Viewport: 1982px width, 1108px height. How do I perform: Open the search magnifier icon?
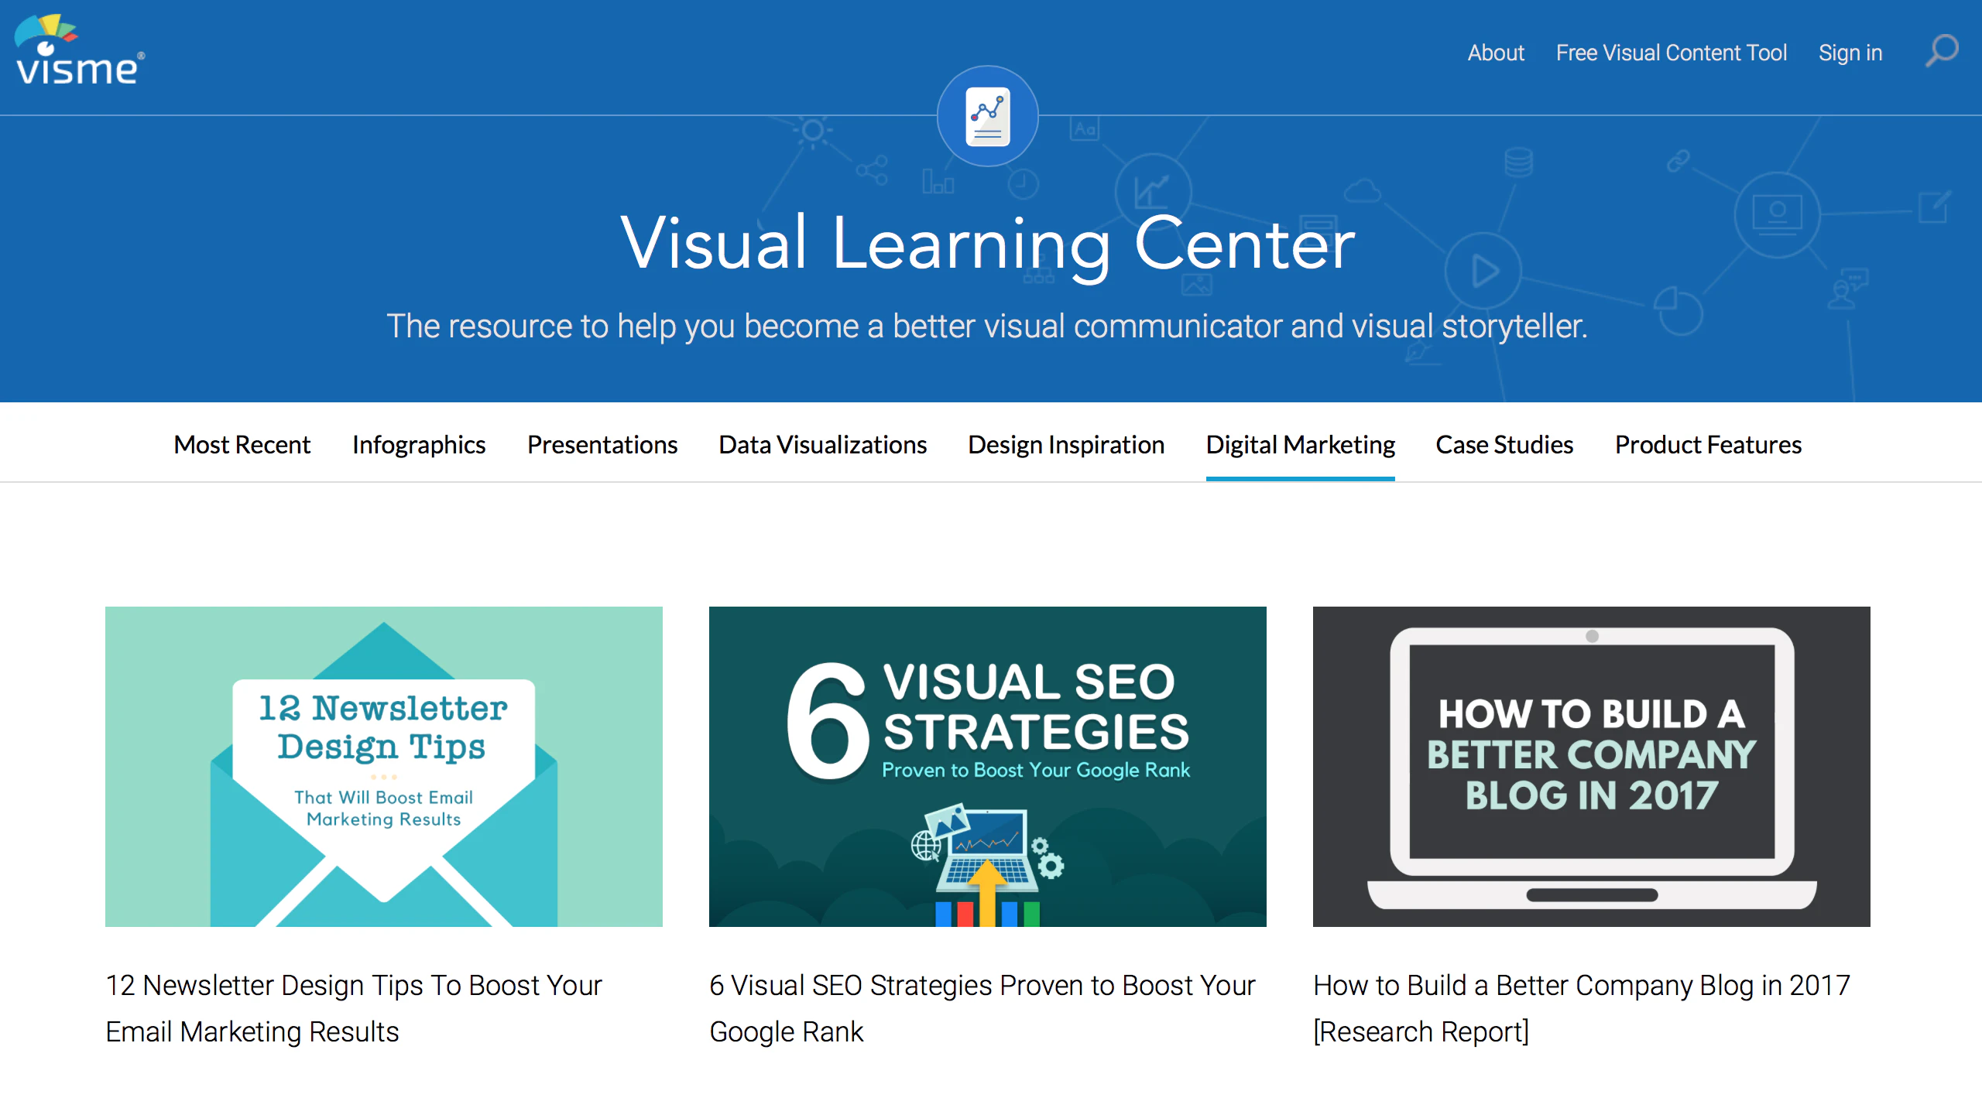pos(1942,51)
